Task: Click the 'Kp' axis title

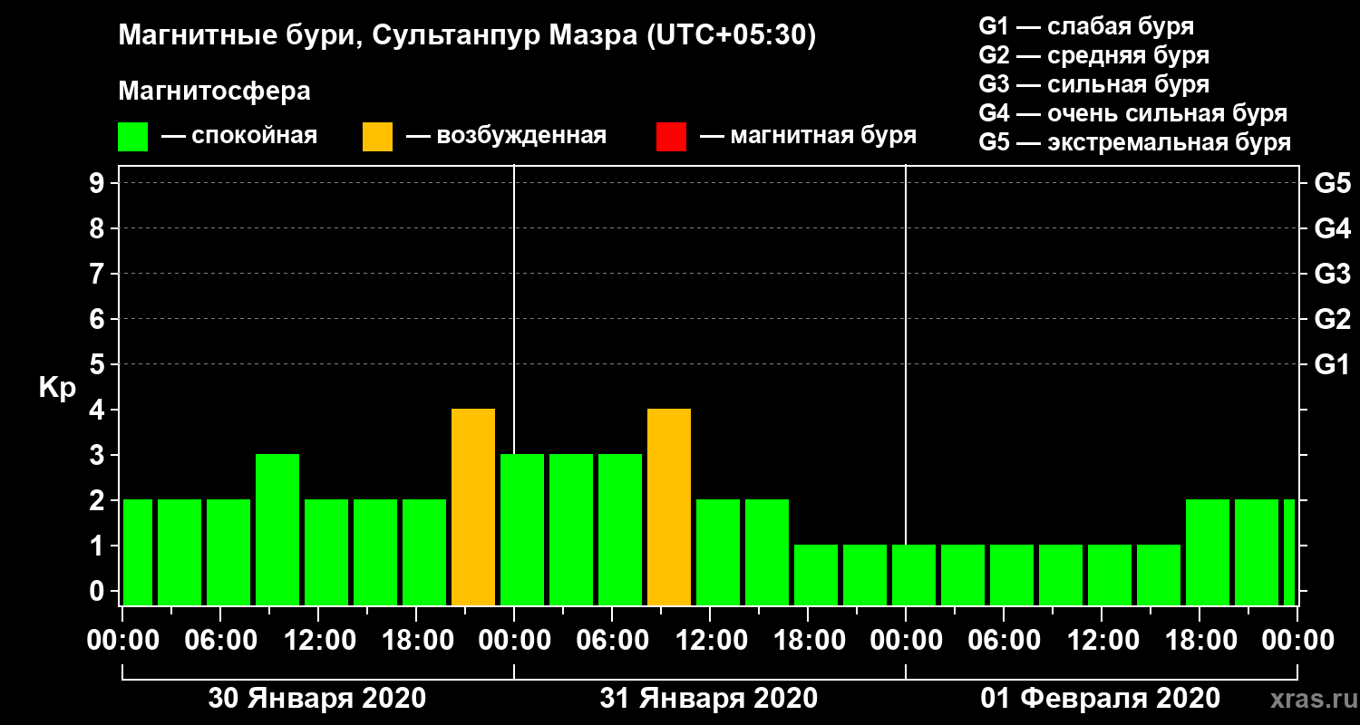Action: pyautogui.click(x=57, y=387)
